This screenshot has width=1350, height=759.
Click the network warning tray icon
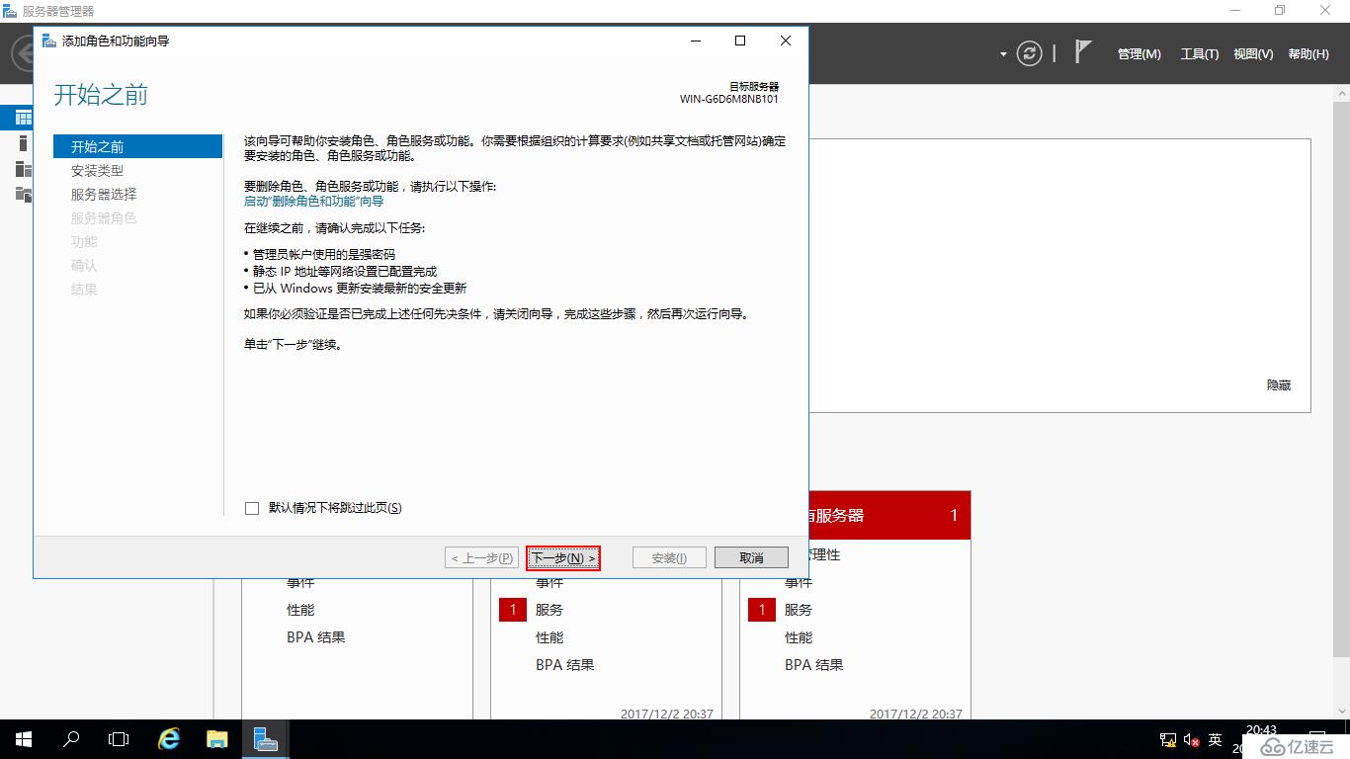(1166, 739)
